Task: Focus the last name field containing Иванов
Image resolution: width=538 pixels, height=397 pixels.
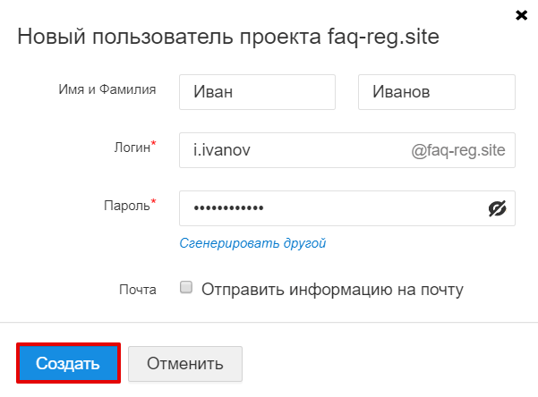Action: point(436,92)
